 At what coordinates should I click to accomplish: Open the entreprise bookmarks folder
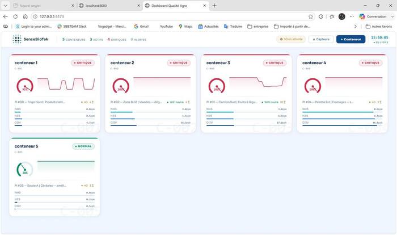(x=257, y=26)
